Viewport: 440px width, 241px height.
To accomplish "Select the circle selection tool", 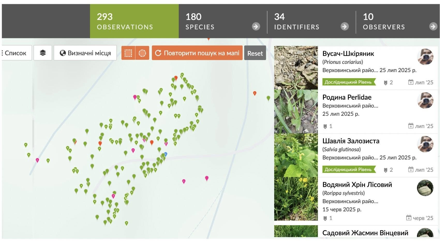I will tap(142, 53).
